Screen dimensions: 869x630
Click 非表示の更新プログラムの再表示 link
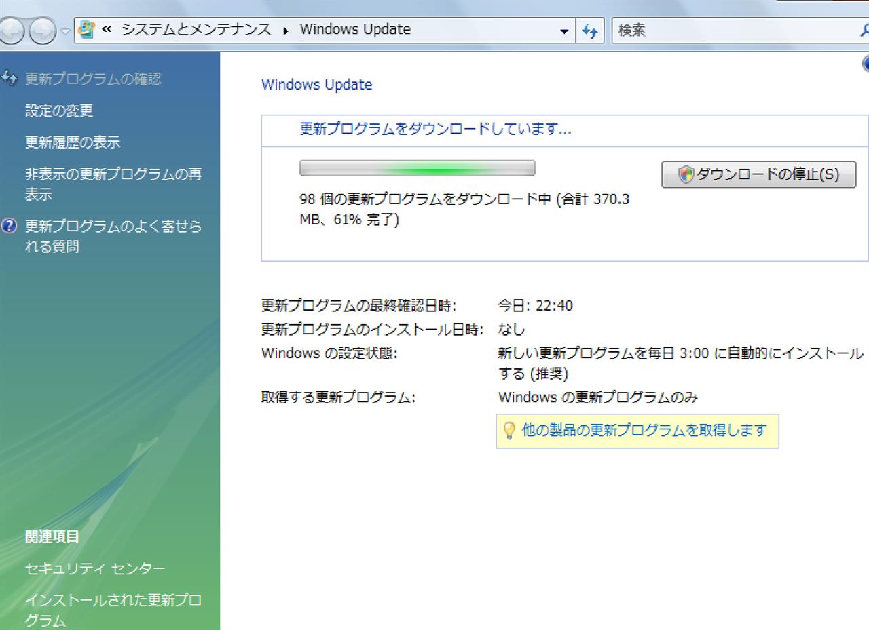[113, 184]
